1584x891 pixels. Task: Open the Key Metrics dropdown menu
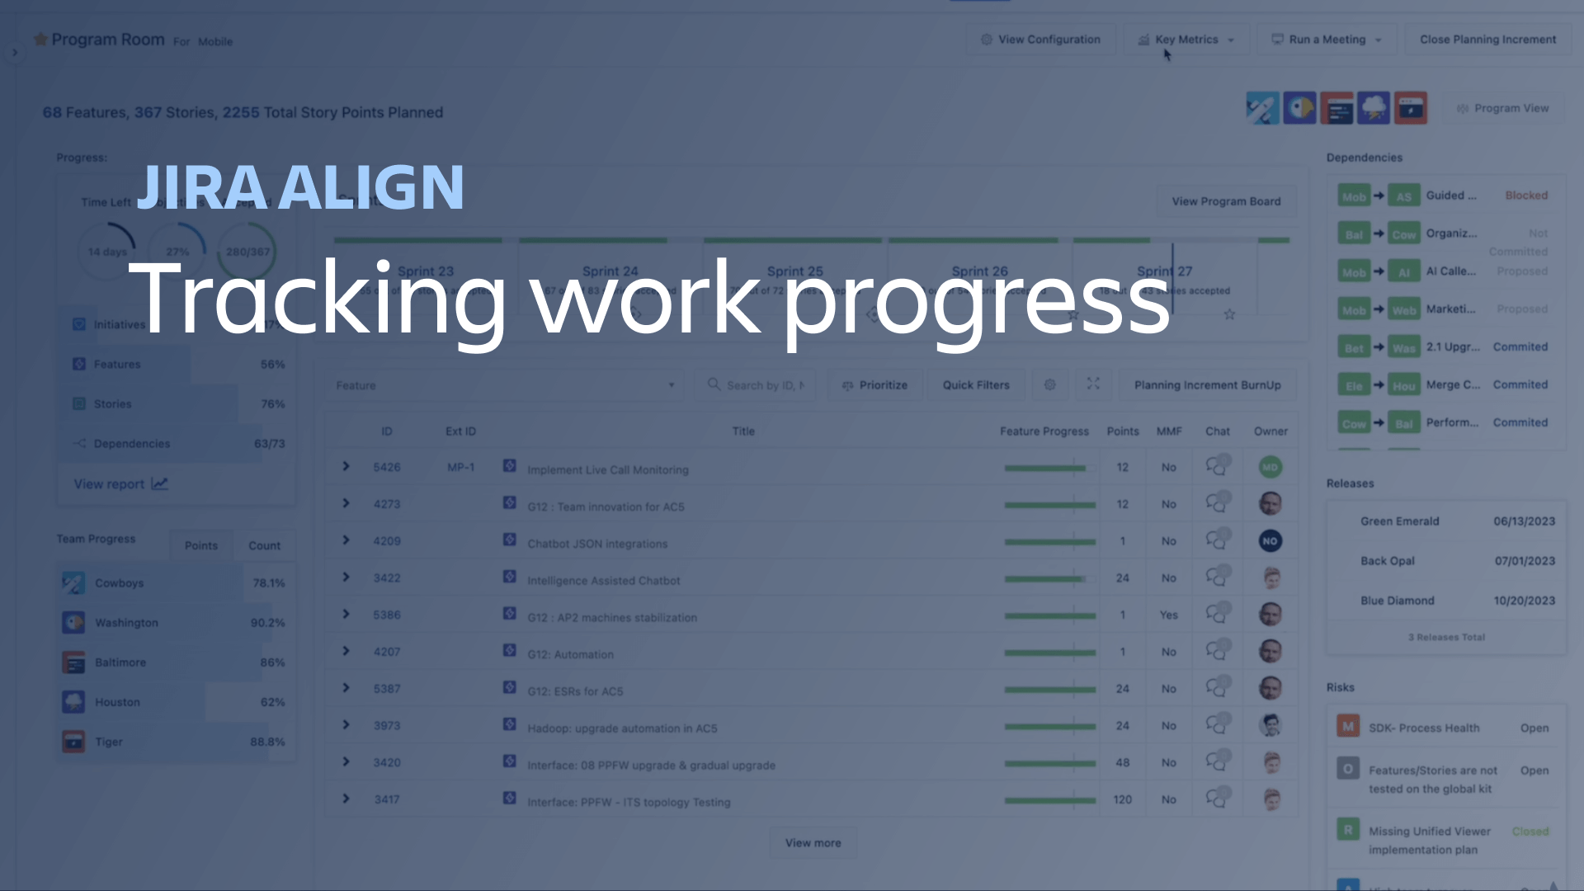[1186, 39]
